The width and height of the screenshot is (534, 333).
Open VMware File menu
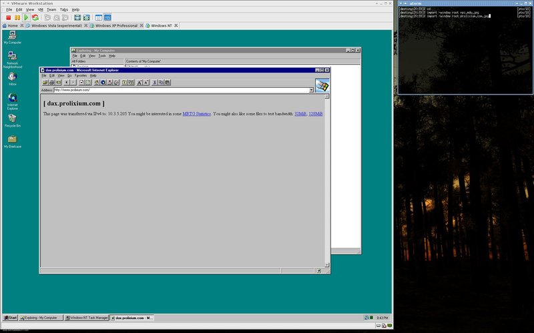9,9
